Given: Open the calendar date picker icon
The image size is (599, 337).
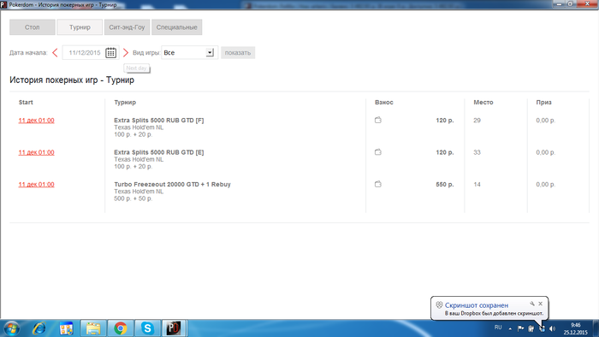Looking at the screenshot, I should [110, 53].
